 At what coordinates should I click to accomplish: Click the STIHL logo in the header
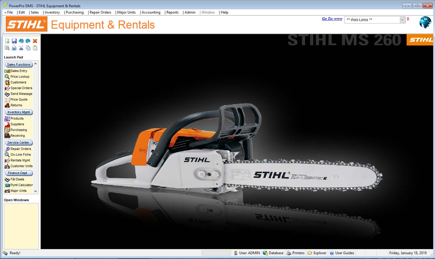(27, 24)
